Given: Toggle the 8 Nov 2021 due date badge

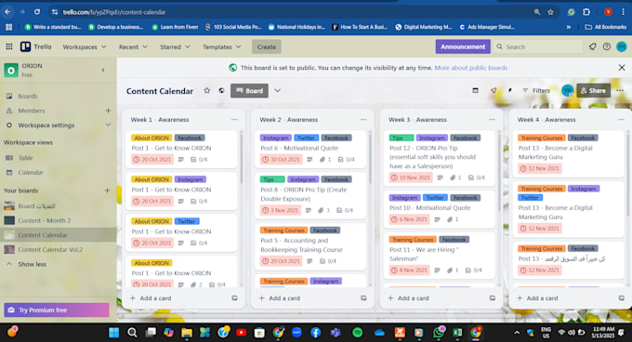Looking at the screenshot, I should [409, 270].
